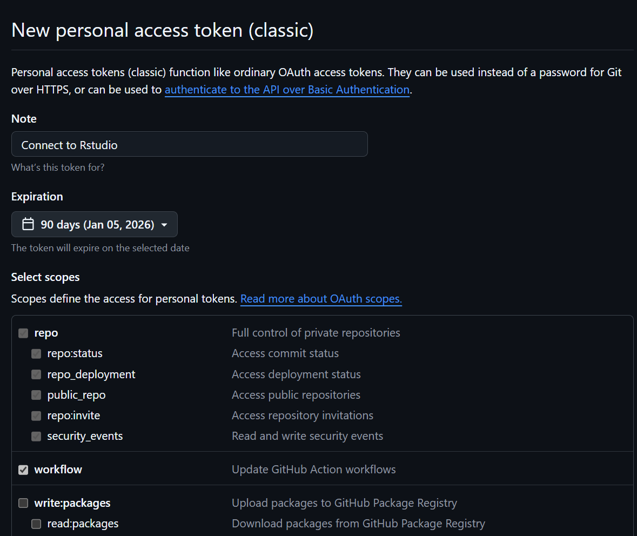Click the expiration dropdown caret arrow

[164, 225]
